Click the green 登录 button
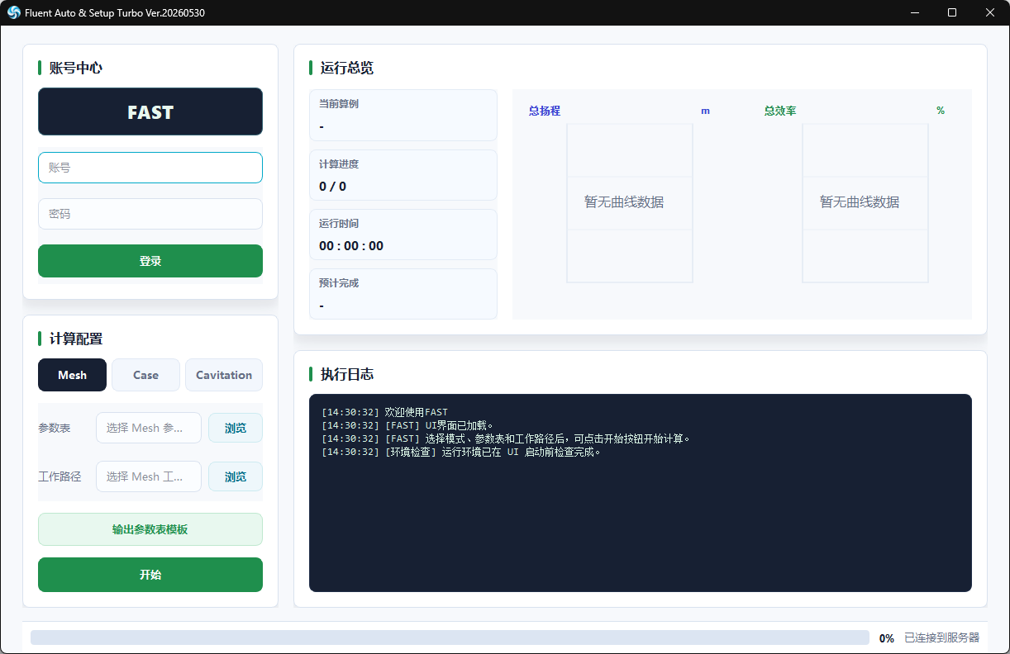 [150, 261]
